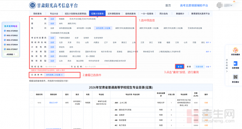Select 化学生物学 in 考试科目要求 filter

98,38
